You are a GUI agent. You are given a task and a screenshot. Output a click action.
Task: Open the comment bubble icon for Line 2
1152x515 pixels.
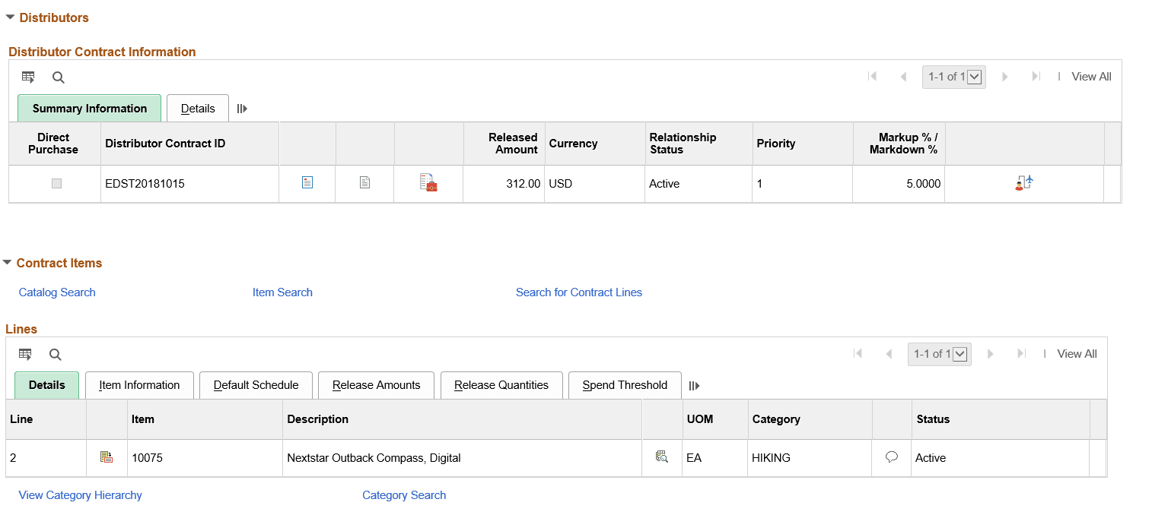[x=891, y=457]
